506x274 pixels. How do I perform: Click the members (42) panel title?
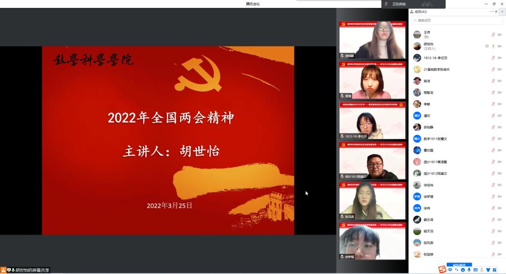421,12
